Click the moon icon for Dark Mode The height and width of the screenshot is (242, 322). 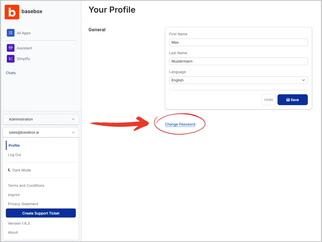click(9, 170)
